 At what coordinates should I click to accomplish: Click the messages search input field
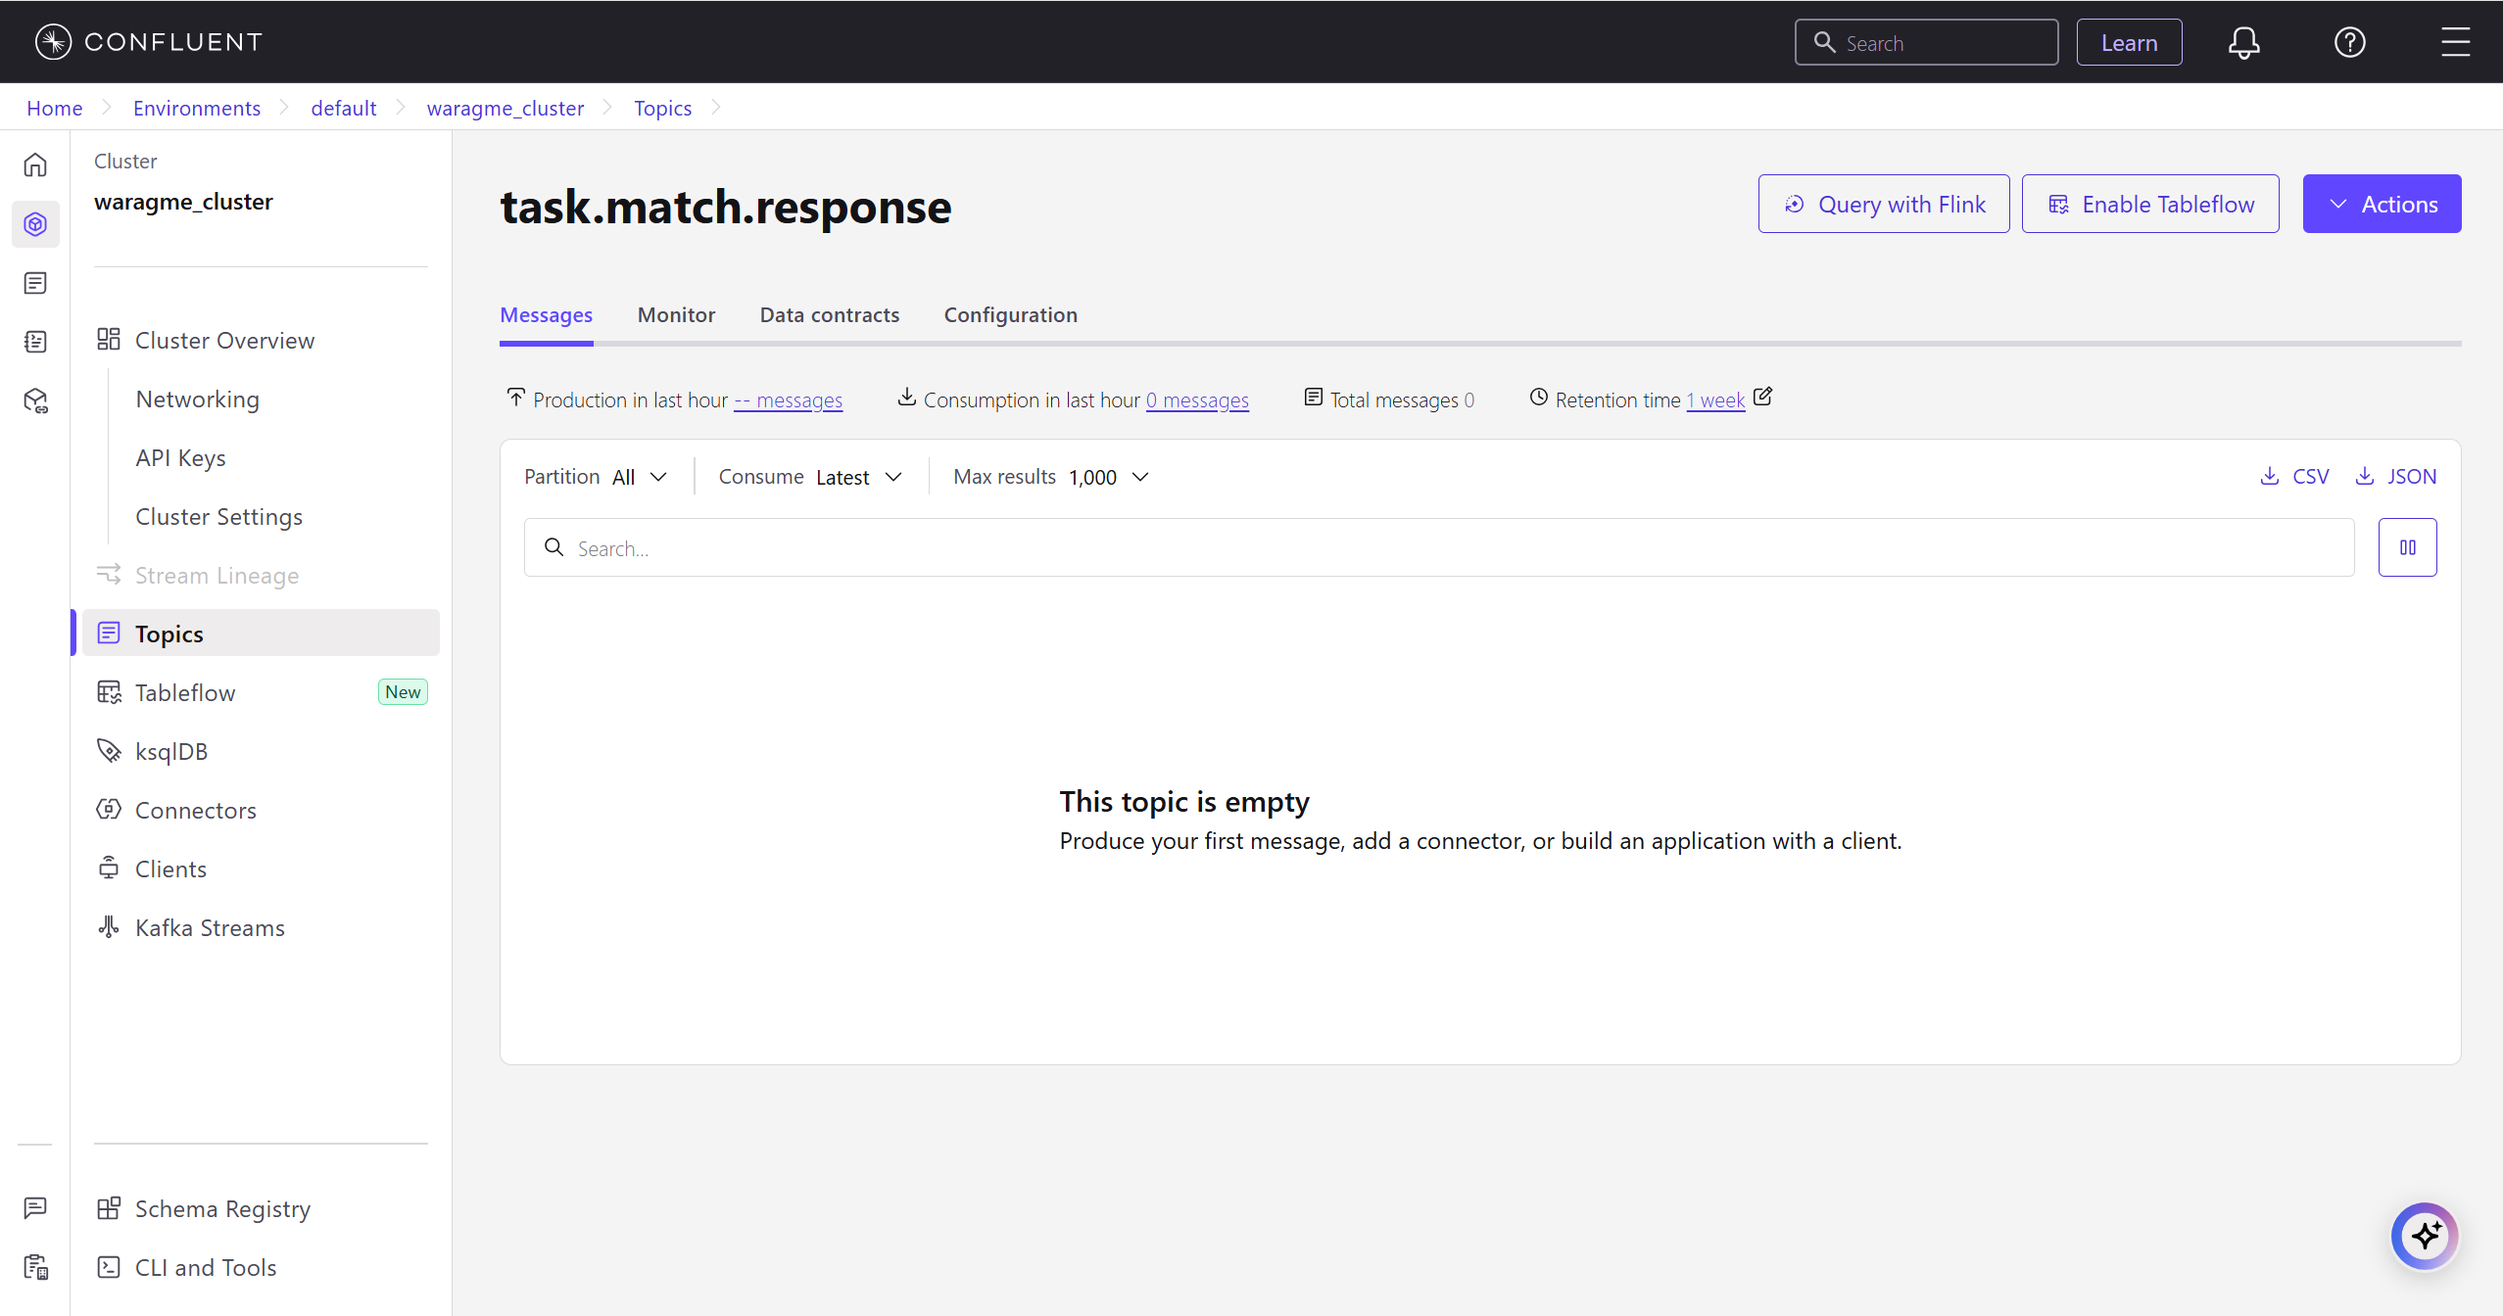1438,547
